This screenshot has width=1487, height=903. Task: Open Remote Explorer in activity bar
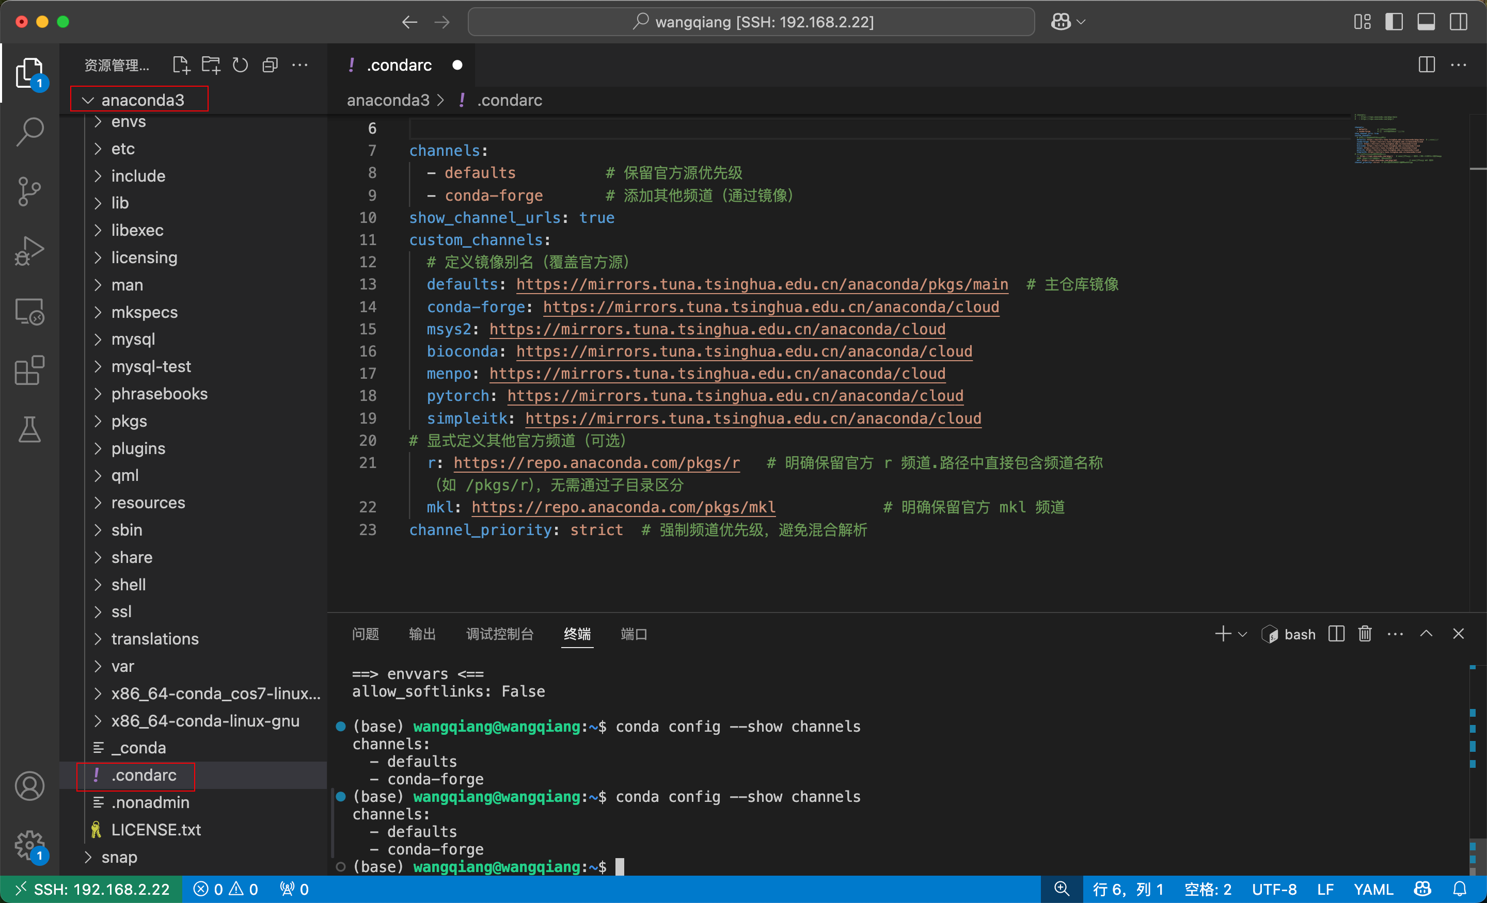[x=29, y=311]
